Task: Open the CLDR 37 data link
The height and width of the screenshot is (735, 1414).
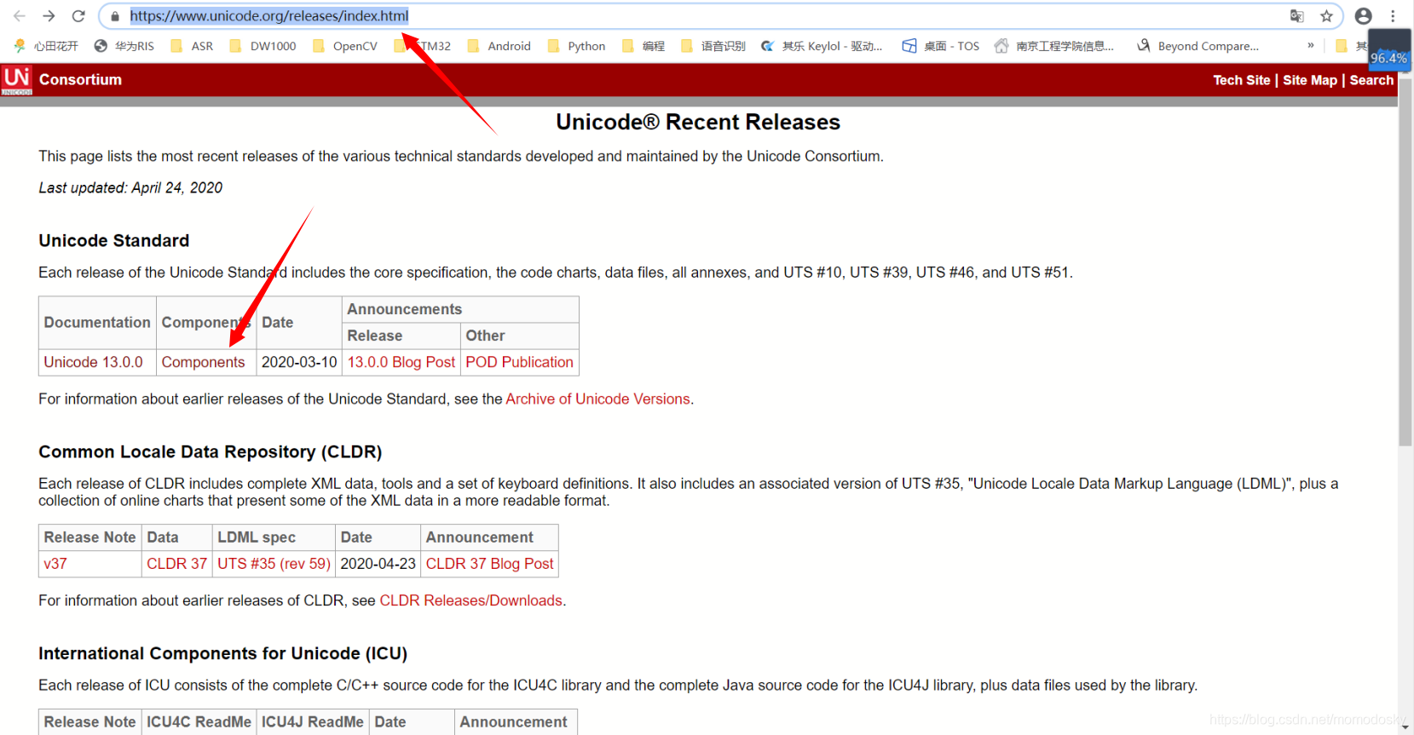Action: [176, 564]
